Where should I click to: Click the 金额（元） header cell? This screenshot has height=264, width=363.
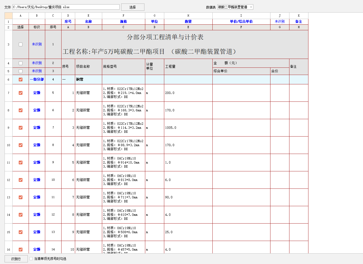(x=251, y=63)
